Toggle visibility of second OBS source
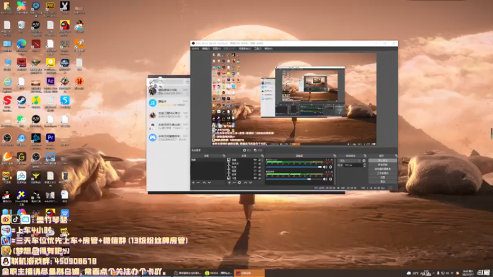 pos(255,163)
